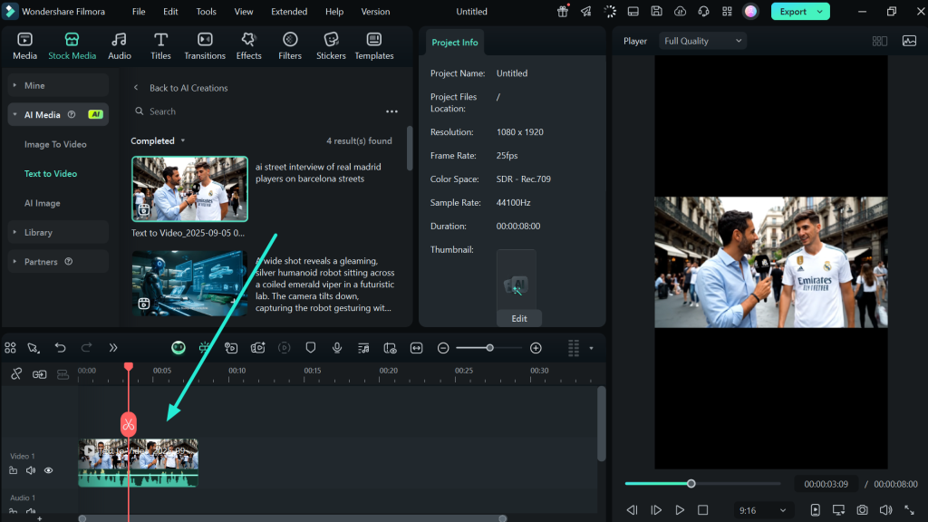Hide the Video 1 track with eye icon
The image size is (928, 522).
point(49,470)
